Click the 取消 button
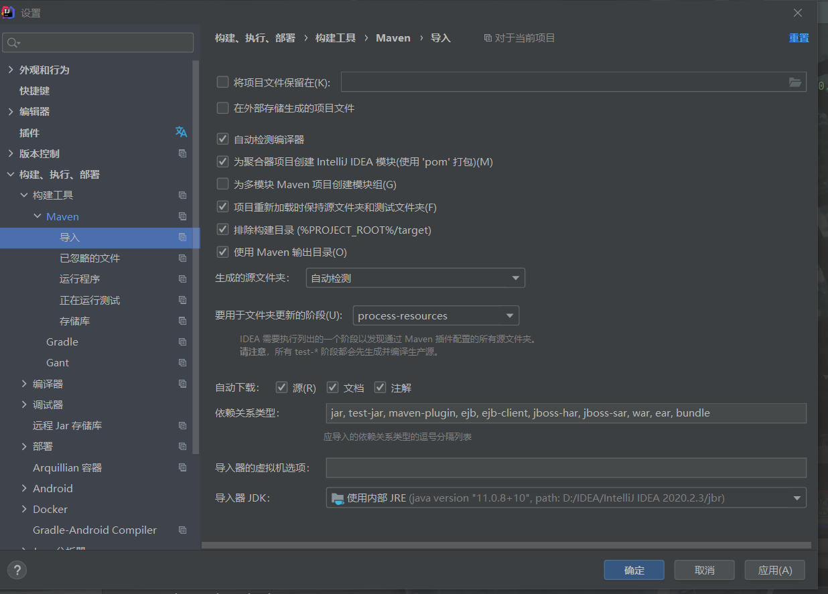Screen dimensions: 828x594 [705, 570]
